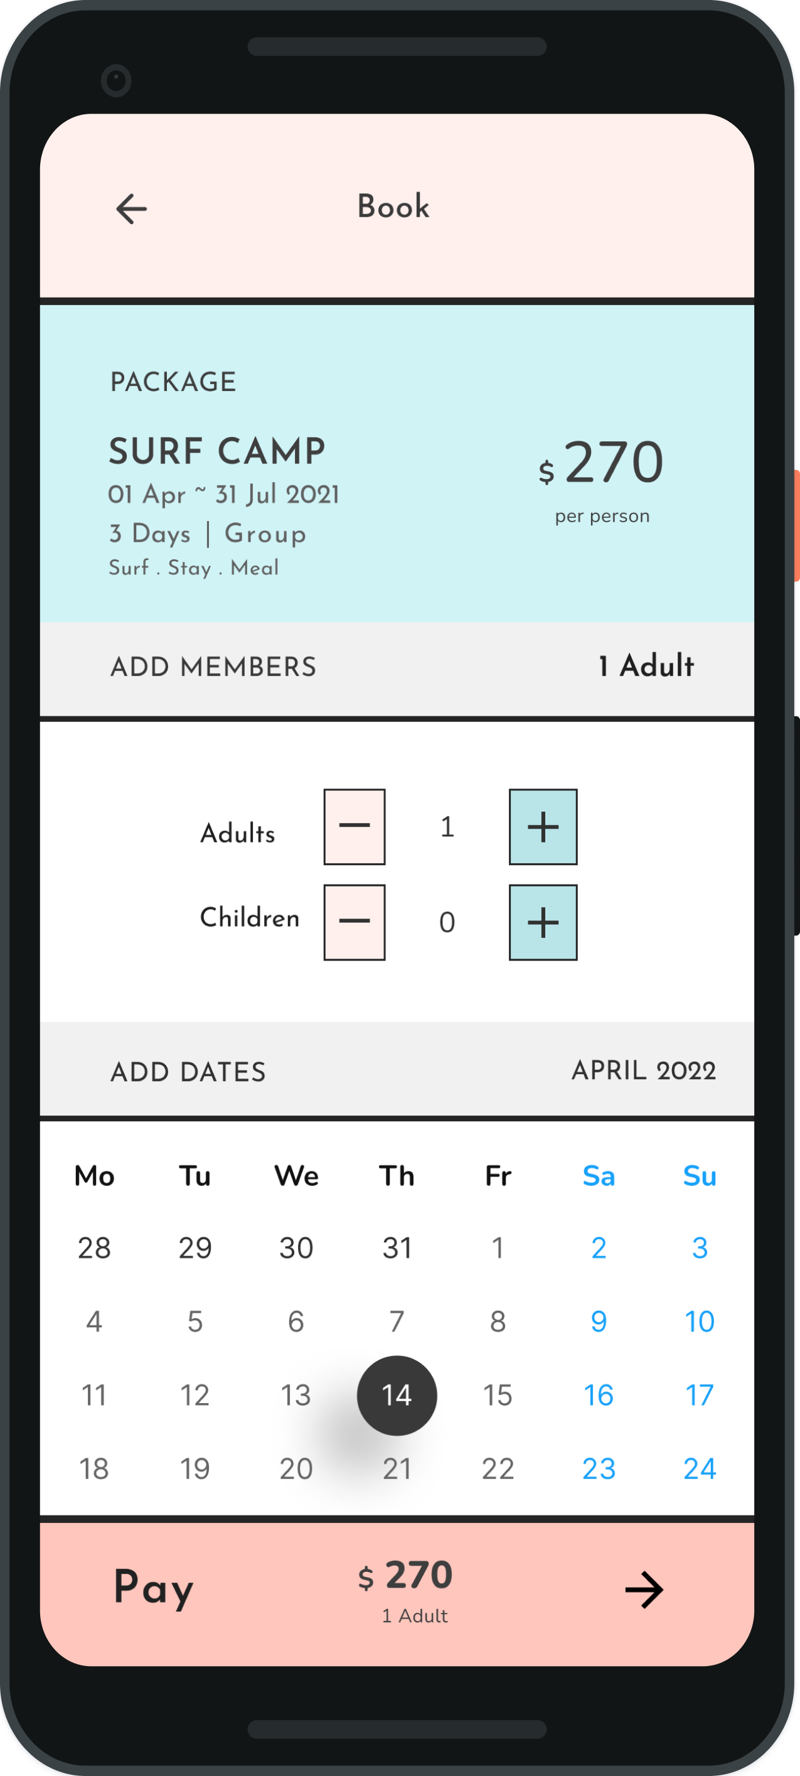Tap the back arrow icon

pyautogui.click(x=131, y=209)
